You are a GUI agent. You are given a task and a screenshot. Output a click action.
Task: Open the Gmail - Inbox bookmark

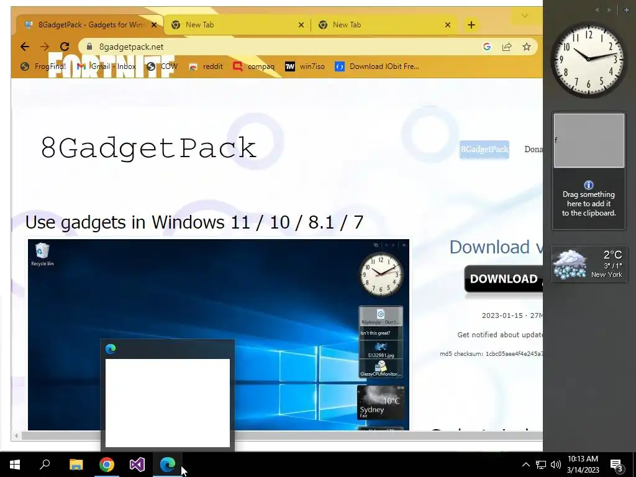tap(106, 66)
